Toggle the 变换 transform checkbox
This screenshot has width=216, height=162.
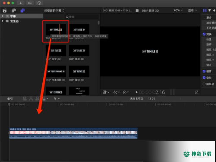204,34
